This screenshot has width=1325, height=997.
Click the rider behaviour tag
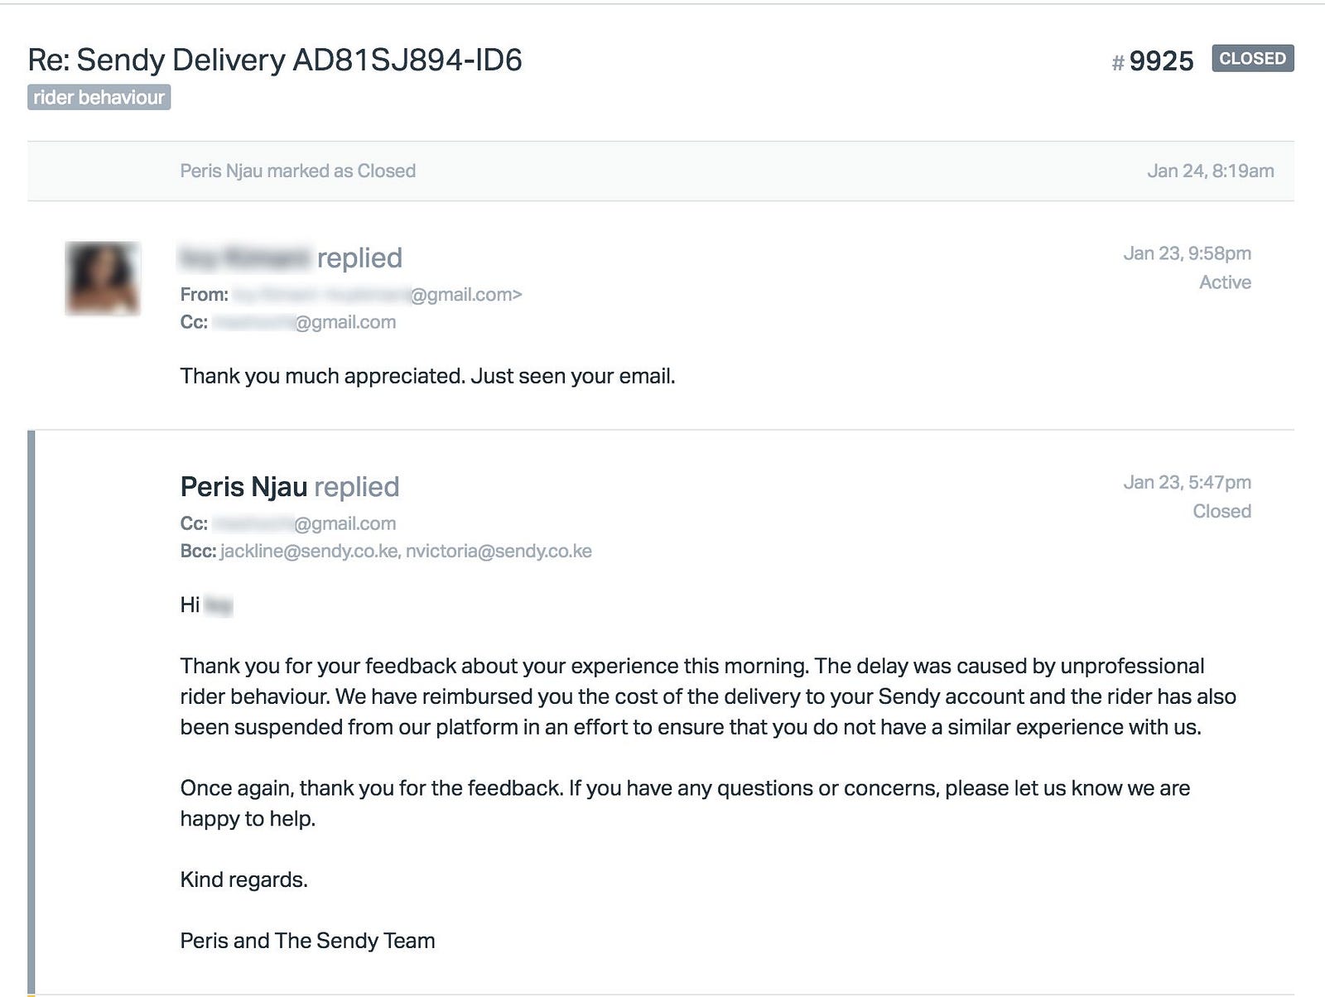point(99,98)
